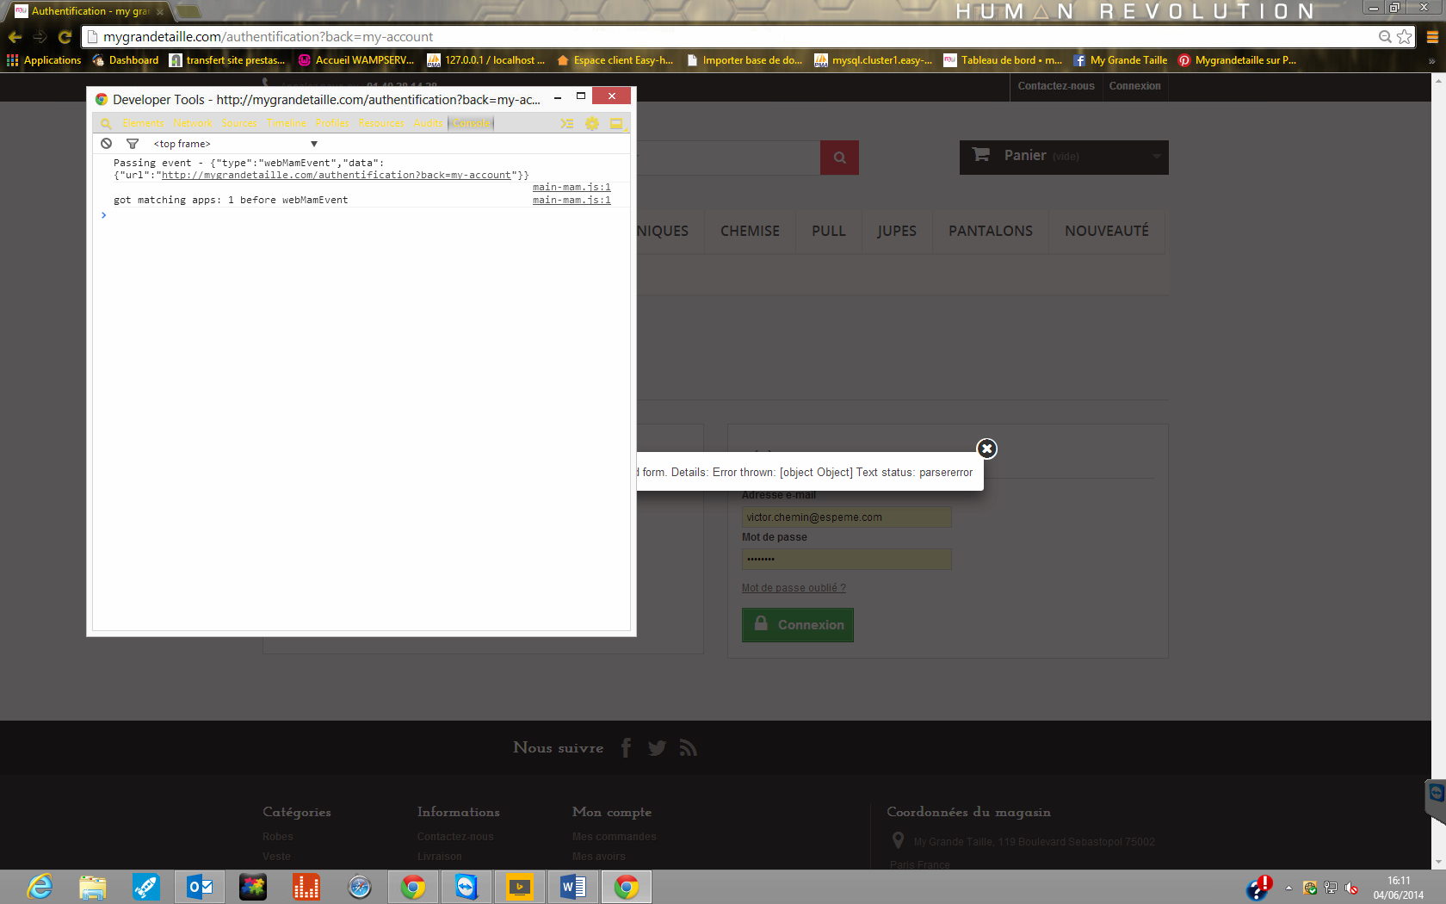Open the browser zoom indicator

coord(1385,37)
